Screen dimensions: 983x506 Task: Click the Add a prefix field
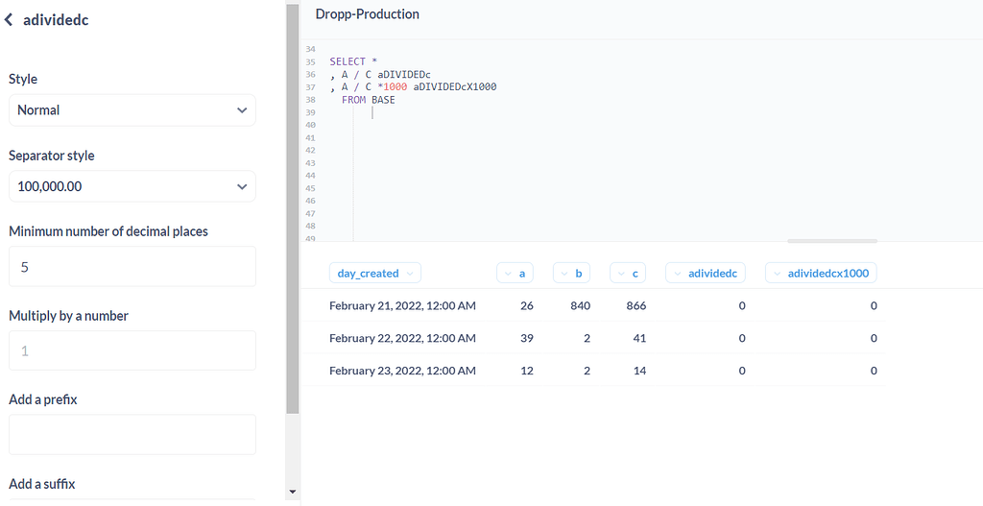(132, 435)
